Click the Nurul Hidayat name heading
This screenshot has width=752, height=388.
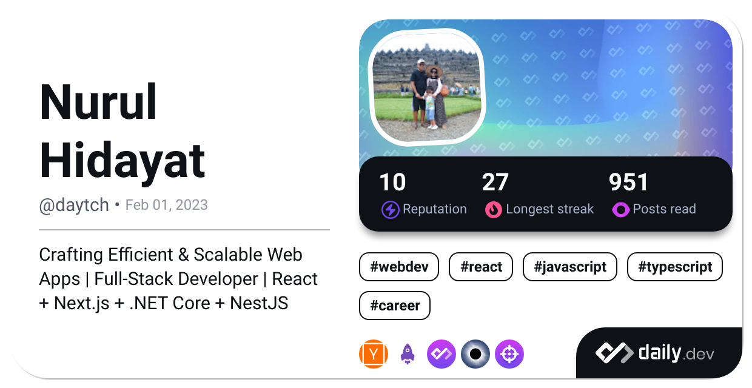tap(123, 131)
